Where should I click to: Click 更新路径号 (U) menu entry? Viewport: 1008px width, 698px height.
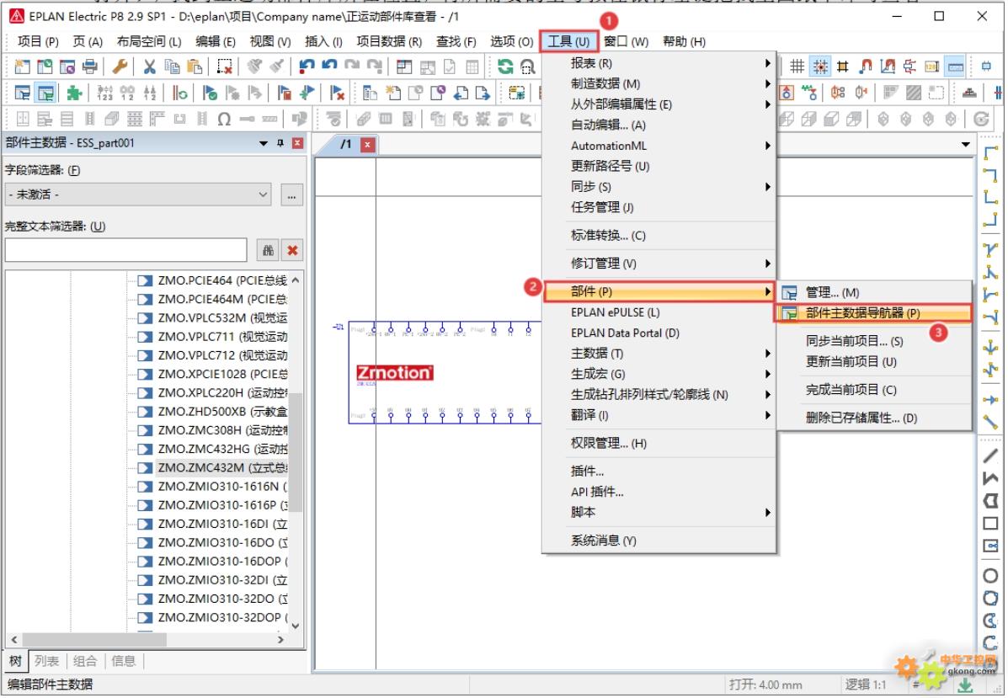(x=659, y=166)
